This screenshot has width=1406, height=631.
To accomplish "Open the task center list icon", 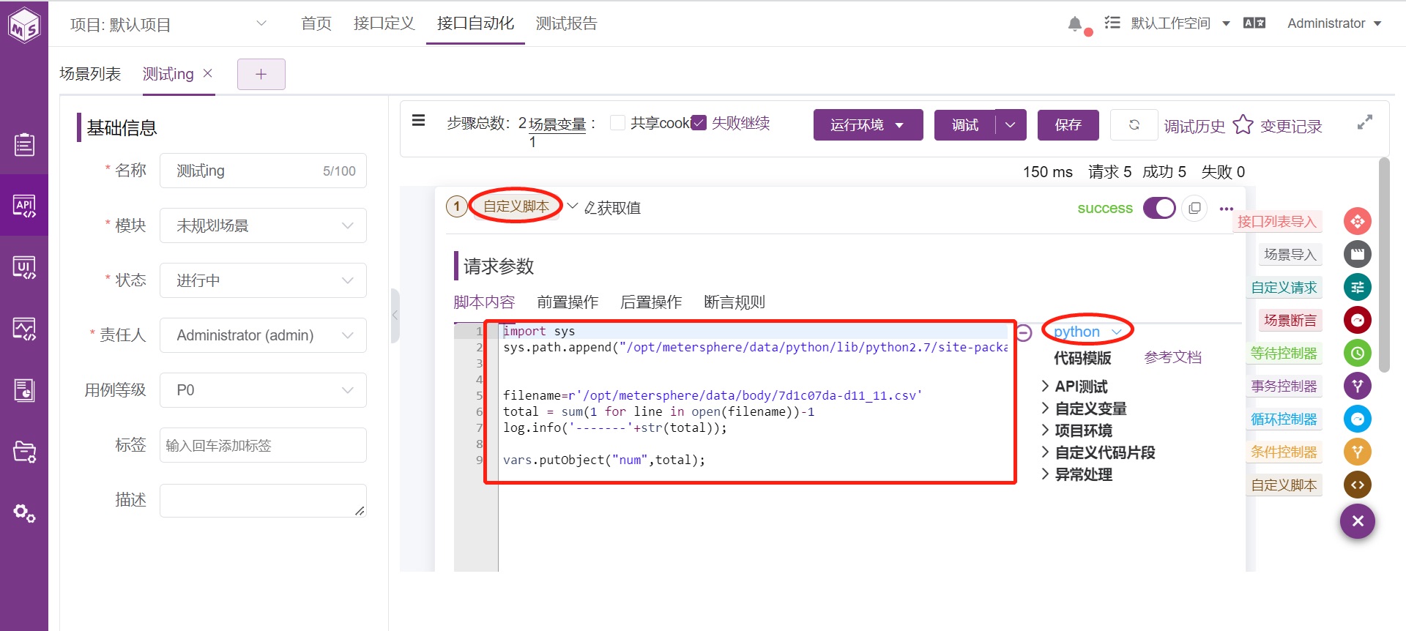I will click(1112, 23).
